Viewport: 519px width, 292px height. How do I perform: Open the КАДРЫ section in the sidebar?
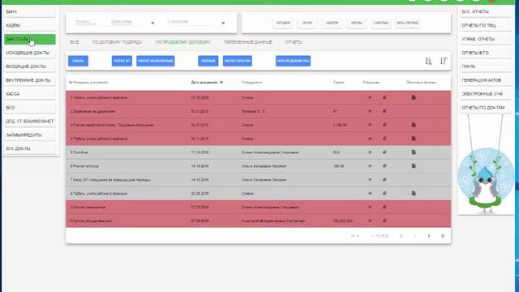pos(30,25)
